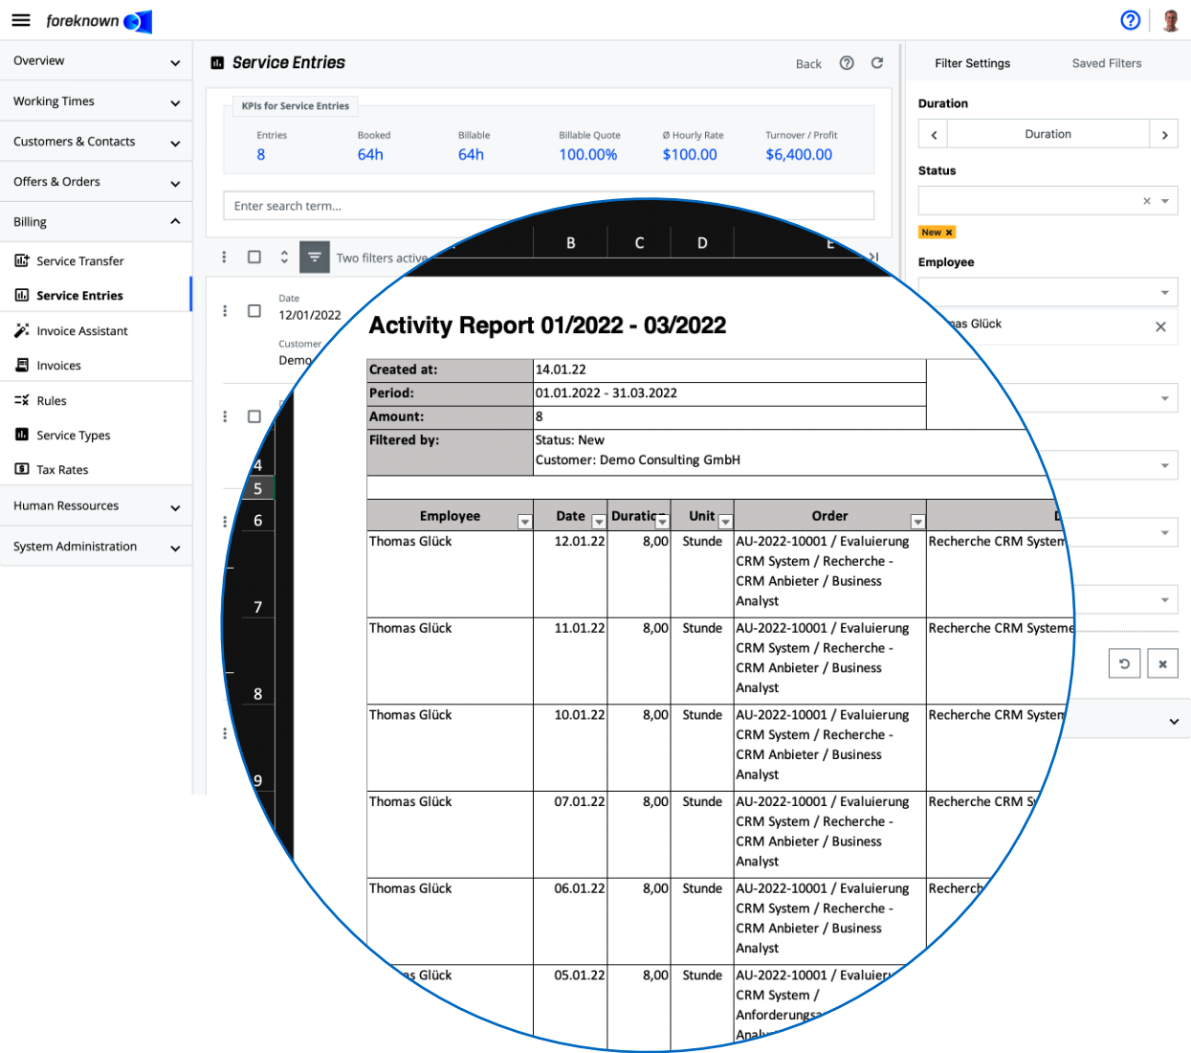Reset the filter settings
This screenshot has height=1053, width=1191.
[x=1125, y=663]
